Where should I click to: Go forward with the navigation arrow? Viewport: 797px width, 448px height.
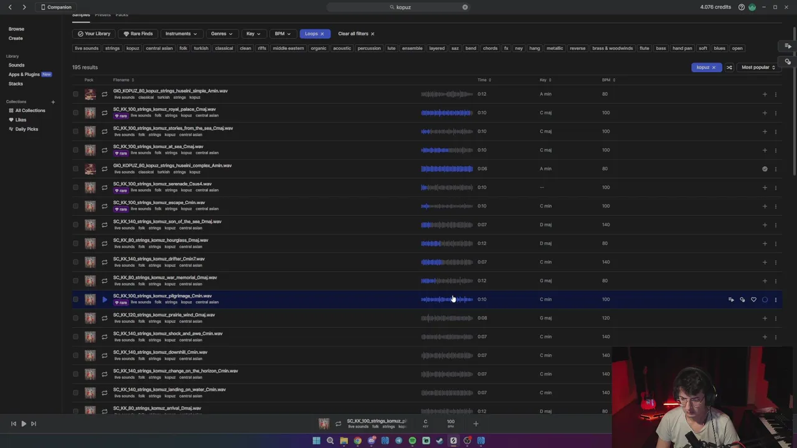pyautogui.click(x=24, y=7)
